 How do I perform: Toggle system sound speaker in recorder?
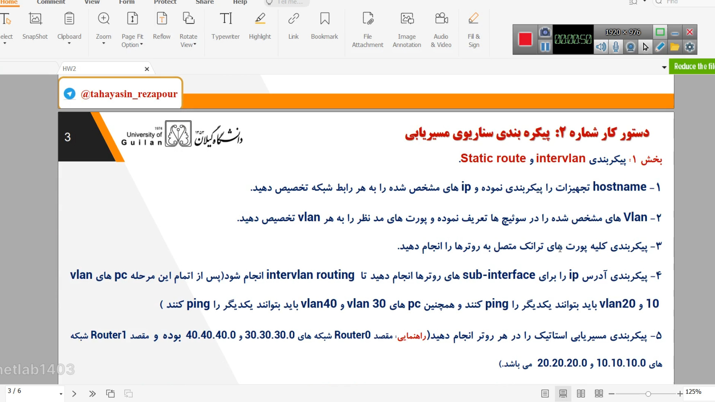(601, 47)
